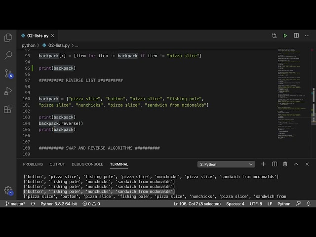Switch to the Problems panel tab
Viewport: 316px width, 237px height.
point(33,164)
